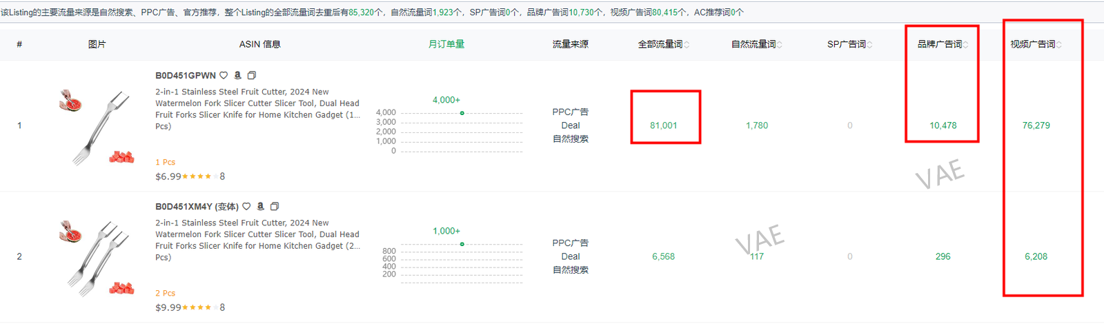Open Amazon page for B0D451XM4Y
The height and width of the screenshot is (326, 1104).
point(261,206)
